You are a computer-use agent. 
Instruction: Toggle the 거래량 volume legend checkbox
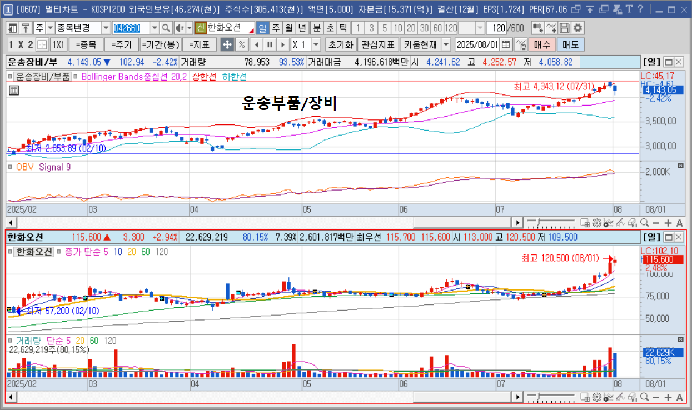pyautogui.click(x=11, y=340)
